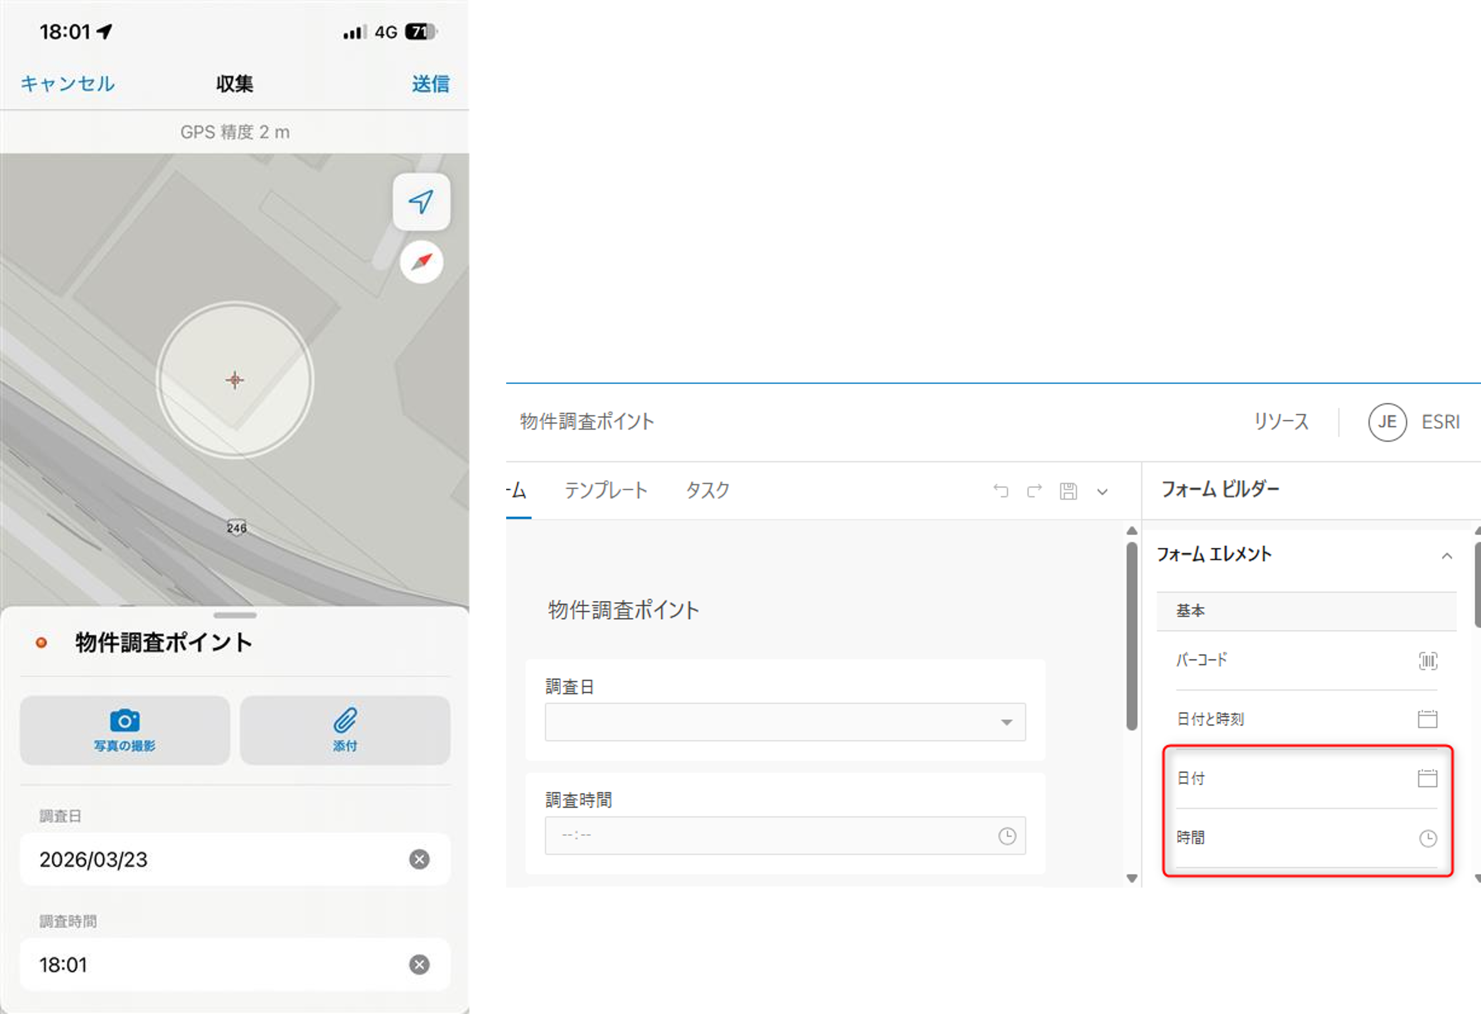1481x1014 pixels.
Task: Open dropdown arrow next to save icon
Action: coord(1102,491)
